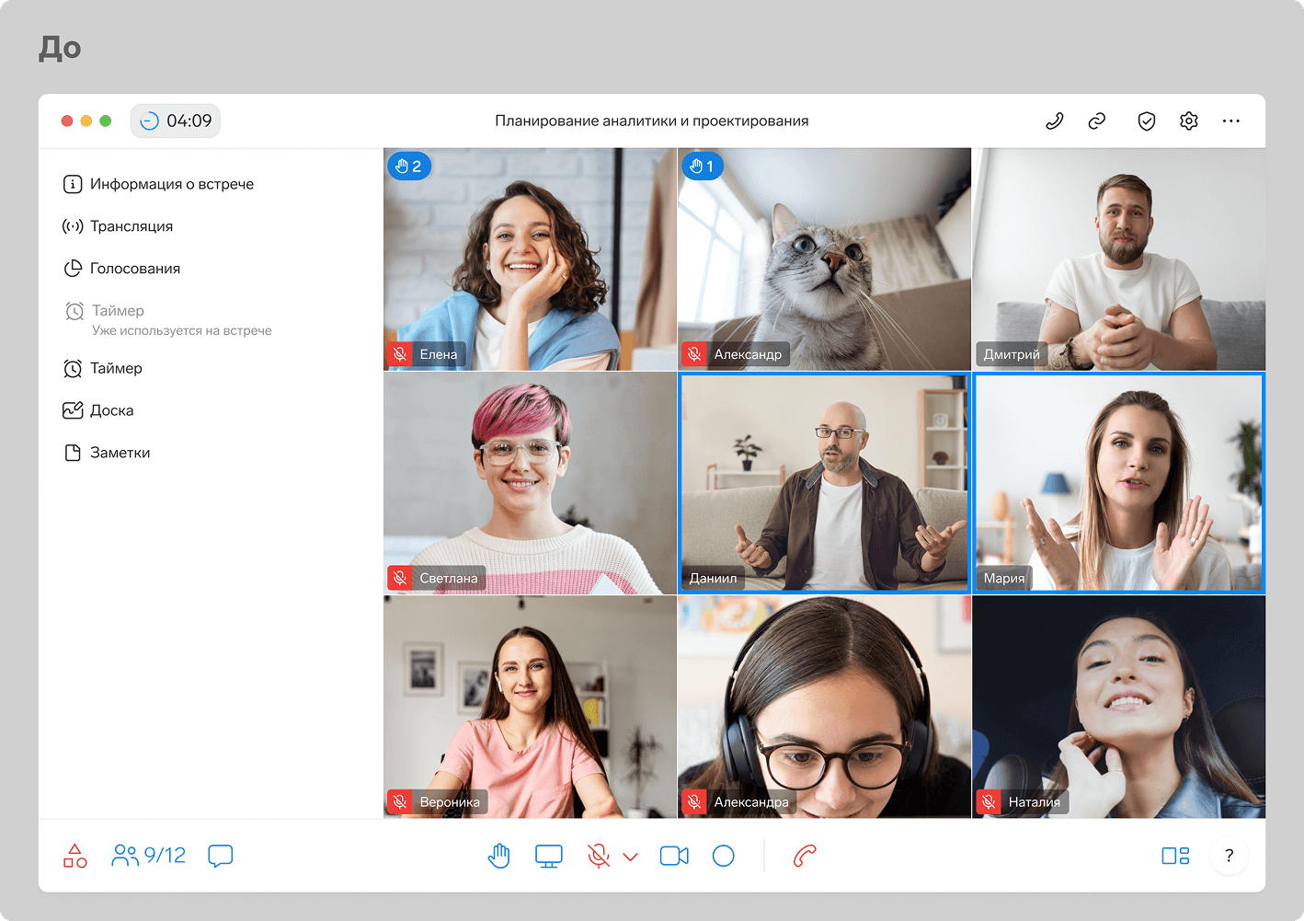Expand microphone options chevron
Image resolution: width=1304 pixels, height=921 pixels.
pyautogui.click(x=631, y=857)
